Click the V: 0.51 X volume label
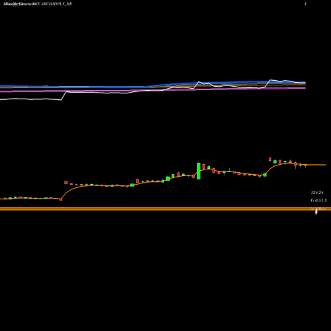 click(318, 201)
